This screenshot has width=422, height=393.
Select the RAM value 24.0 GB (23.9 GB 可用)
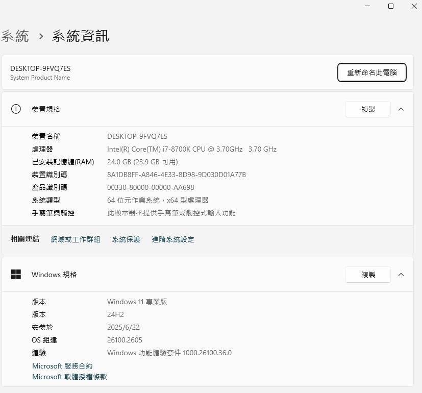pyautogui.click(x=142, y=162)
